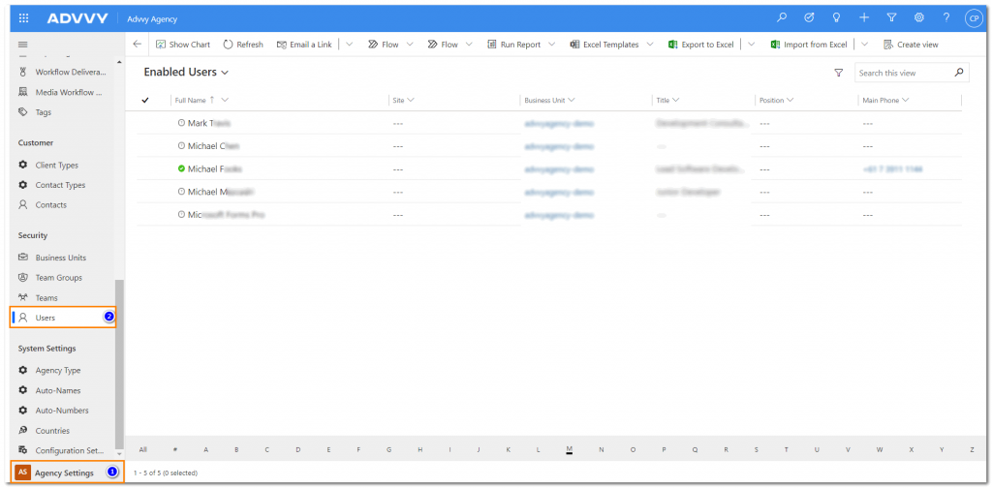This screenshot has height=488, width=992.
Task: Open the app launcher waffle icon
Action: click(x=23, y=18)
